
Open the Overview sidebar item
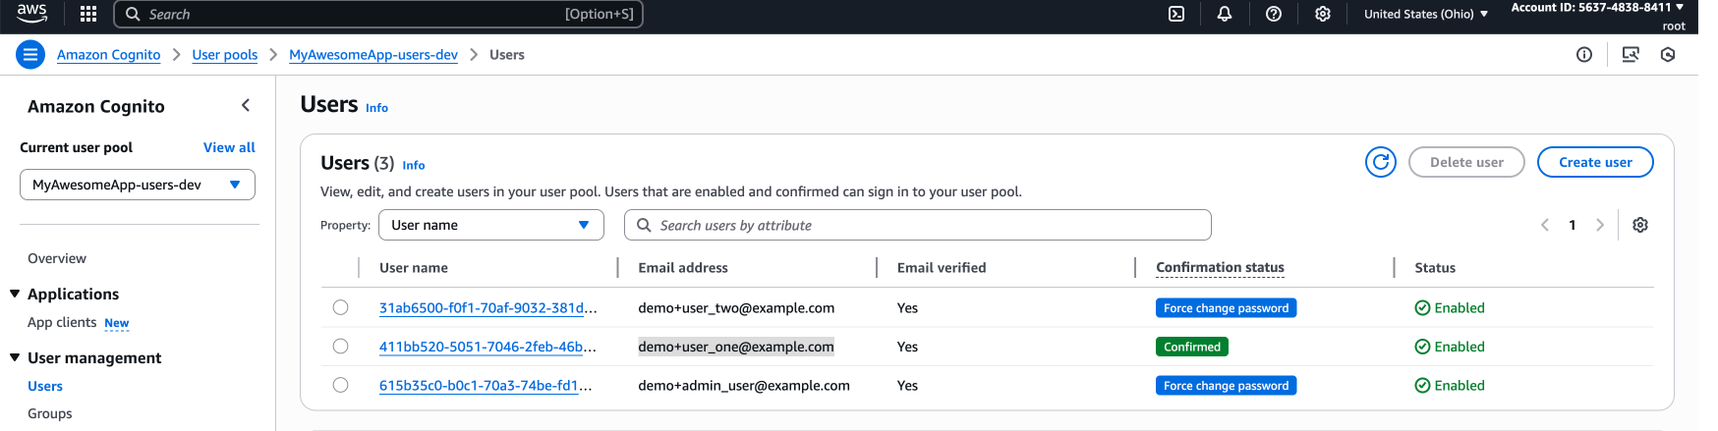(x=57, y=258)
